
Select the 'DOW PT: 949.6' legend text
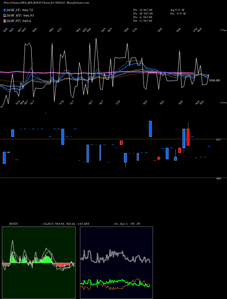19,21
